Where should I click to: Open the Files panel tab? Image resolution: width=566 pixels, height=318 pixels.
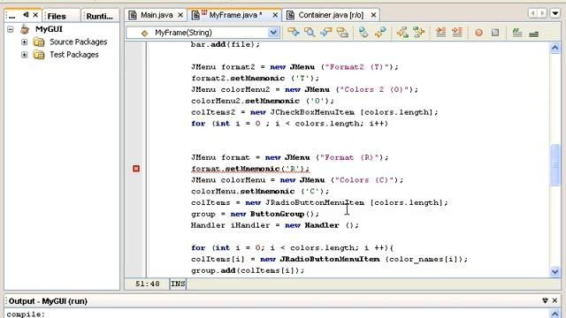click(x=57, y=16)
